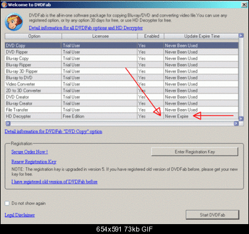Click Trial User cell in DVD Ripper row
Image resolution: width=249 pixels, height=234 pixels.
tap(100, 52)
